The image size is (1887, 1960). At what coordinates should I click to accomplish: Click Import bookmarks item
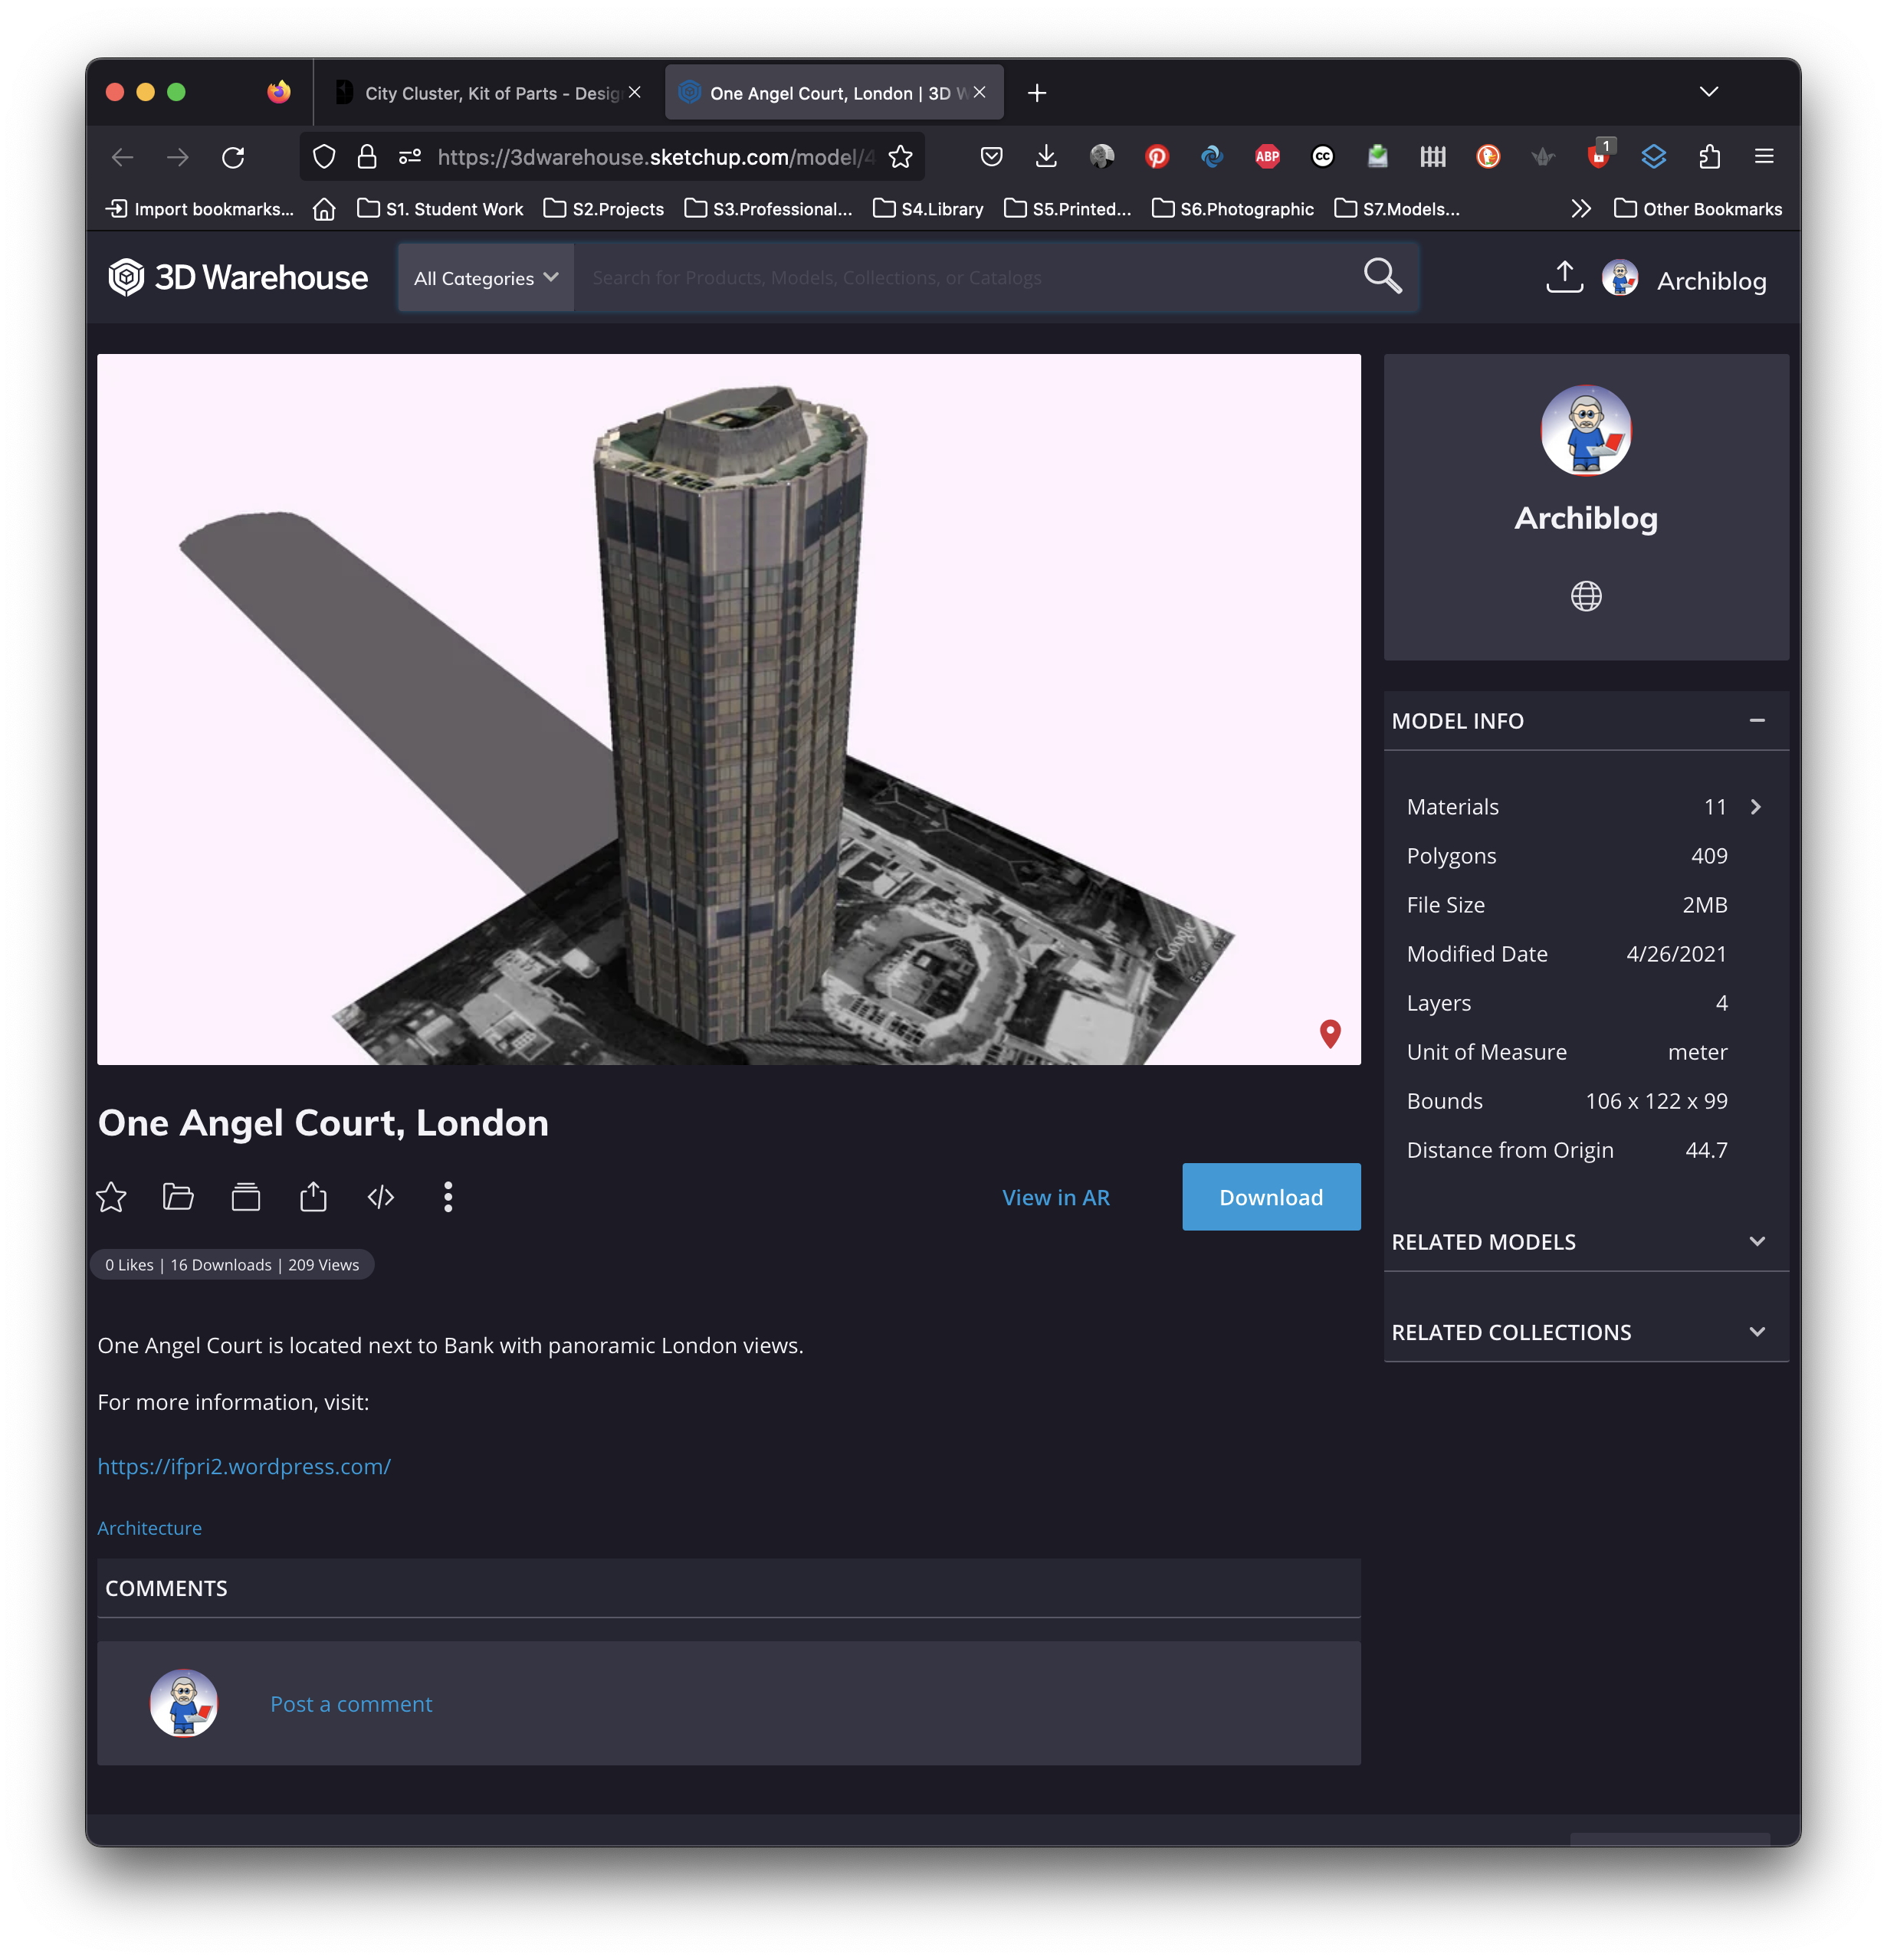pyautogui.click(x=200, y=209)
